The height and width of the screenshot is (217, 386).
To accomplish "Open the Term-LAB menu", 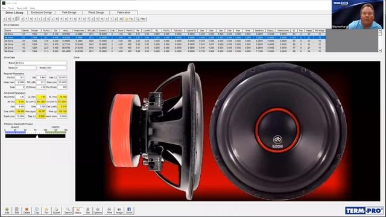I will pos(22,8).
